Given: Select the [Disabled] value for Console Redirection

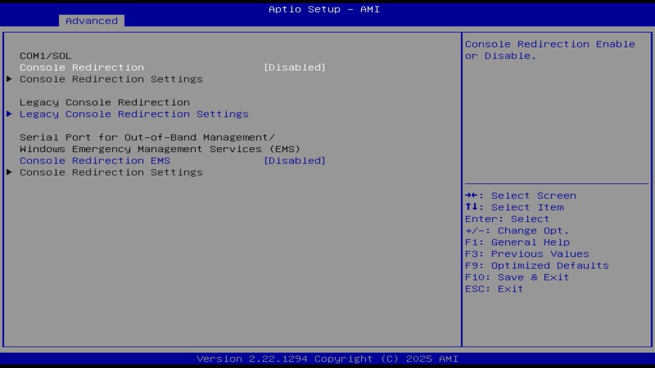Looking at the screenshot, I should [x=295, y=67].
